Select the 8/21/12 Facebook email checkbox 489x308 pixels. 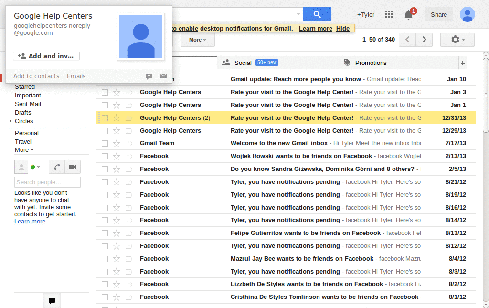(105, 182)
